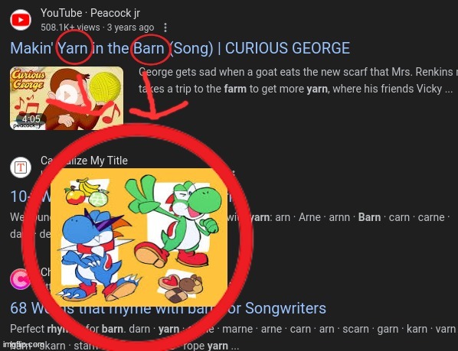Image resolution: width=458 pixels, height=351 pixels.
Task: Click the imgflip.com watermark
Action: [x=24, y=345]
